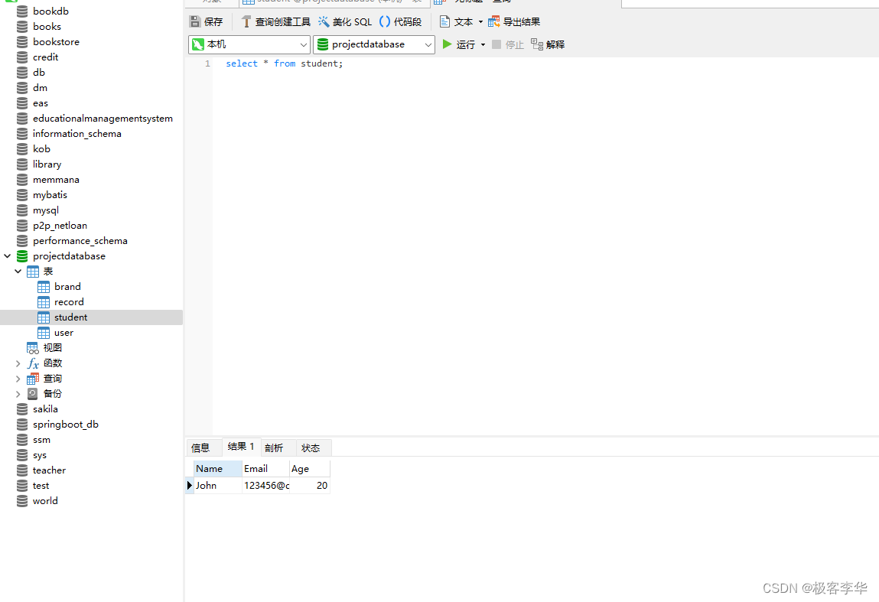Screen dimensions: 879x602
Task: Open the Code Snippet (代码段) panel
Action: click(400, 22)
